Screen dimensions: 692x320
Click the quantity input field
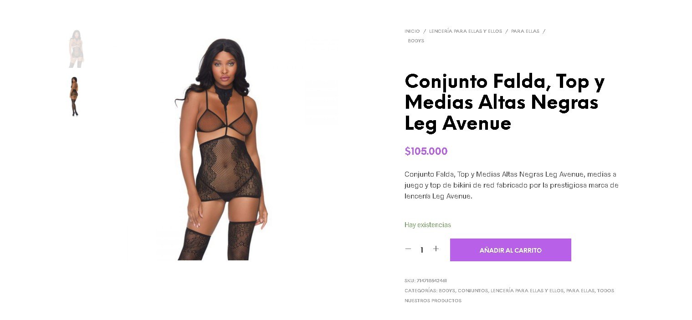click(422, 249)
